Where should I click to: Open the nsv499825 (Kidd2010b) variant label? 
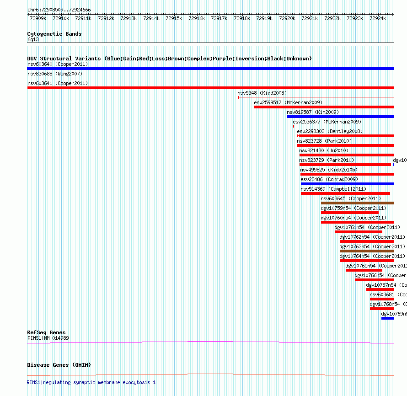pos(329,170)
